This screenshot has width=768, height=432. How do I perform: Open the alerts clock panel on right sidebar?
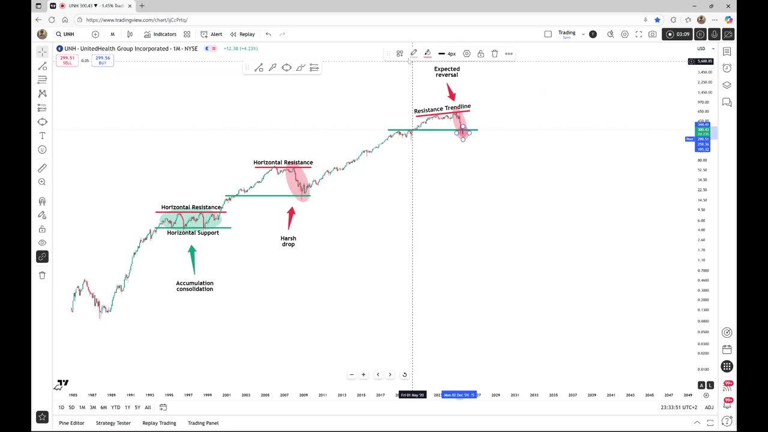point(727,68)
